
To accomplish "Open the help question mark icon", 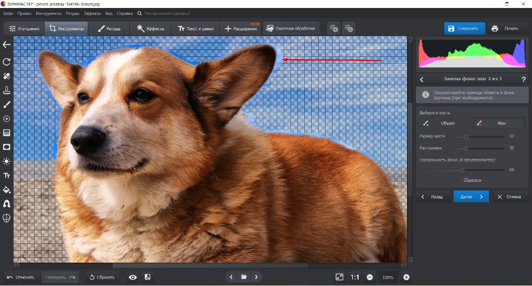I will [523, 79].
